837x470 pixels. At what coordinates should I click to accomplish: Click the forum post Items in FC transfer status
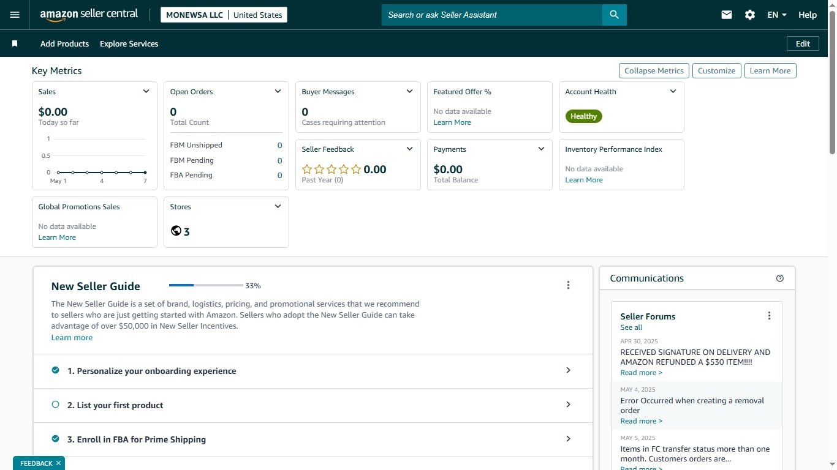(x=695, y=453)
